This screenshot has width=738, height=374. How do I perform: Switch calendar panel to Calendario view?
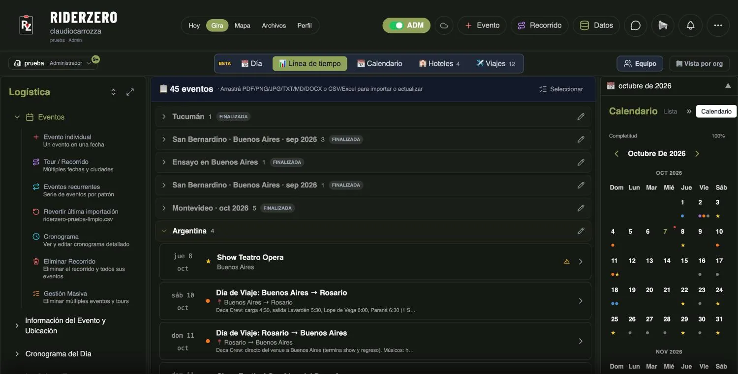pos(716,111)
